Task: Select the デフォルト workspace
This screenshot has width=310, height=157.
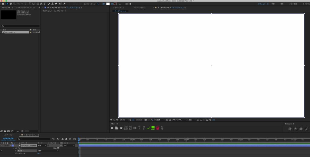Action: click(262, 4)
